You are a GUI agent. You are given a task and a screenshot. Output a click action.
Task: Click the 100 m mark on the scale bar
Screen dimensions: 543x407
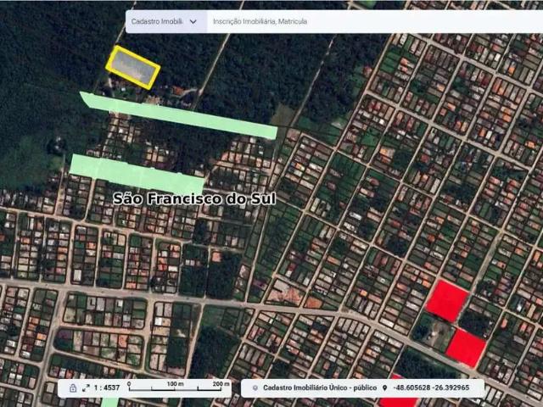click(x=176, y=384)
